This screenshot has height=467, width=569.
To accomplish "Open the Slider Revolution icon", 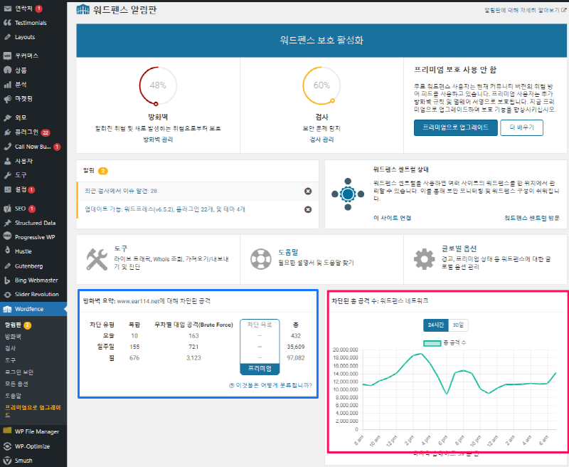I will coord(7,295).
